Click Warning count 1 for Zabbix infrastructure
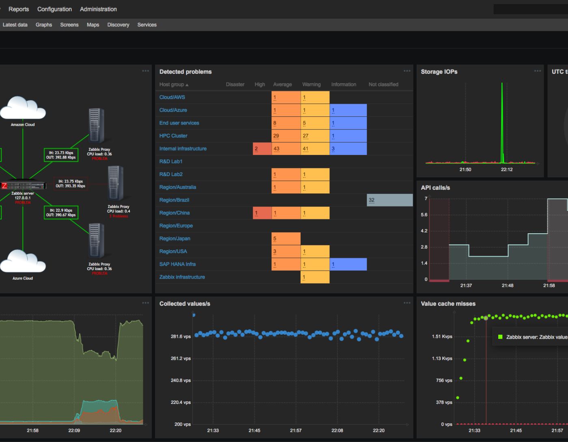The image size is (568, 442). [304, 277]
